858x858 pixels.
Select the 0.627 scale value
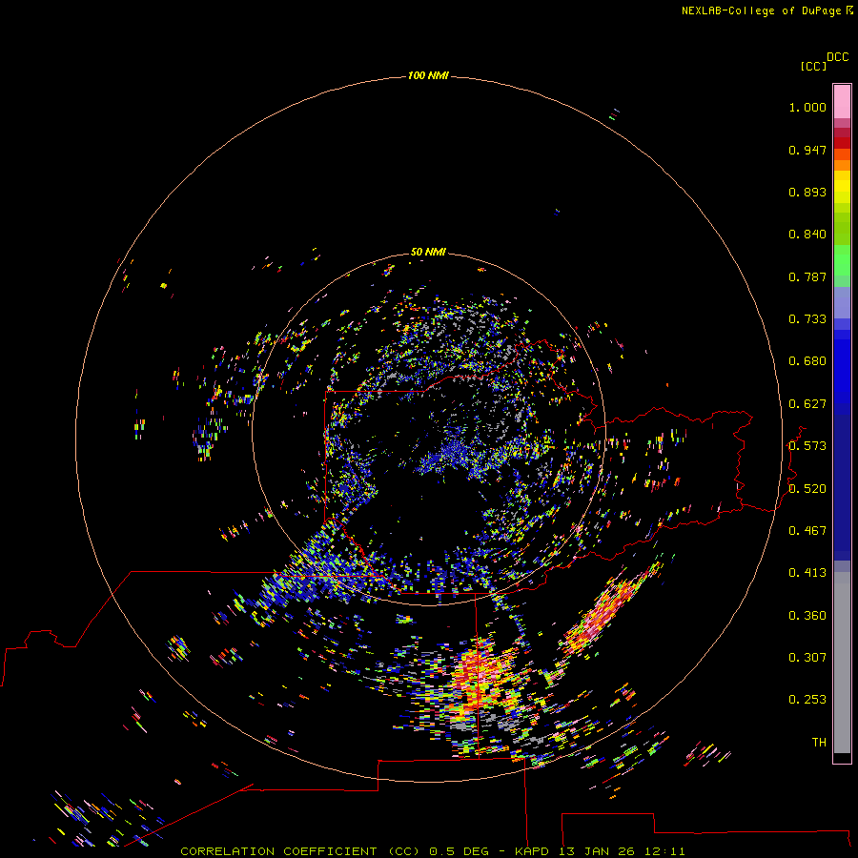point(807,404)
